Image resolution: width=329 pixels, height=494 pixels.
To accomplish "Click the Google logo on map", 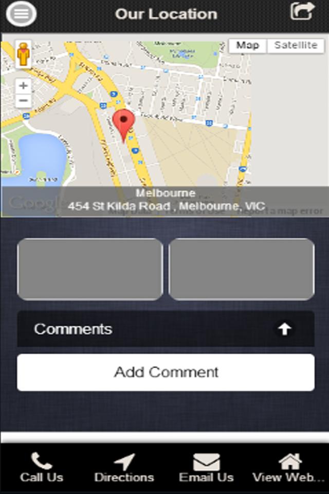I will 35,203.
